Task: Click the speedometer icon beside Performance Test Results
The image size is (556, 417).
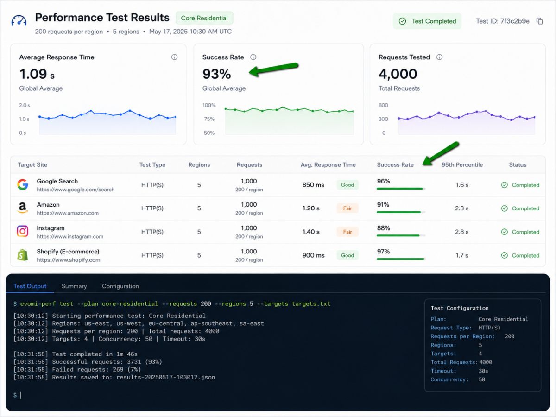Action: pyautogui.click(x=19, y=21)
